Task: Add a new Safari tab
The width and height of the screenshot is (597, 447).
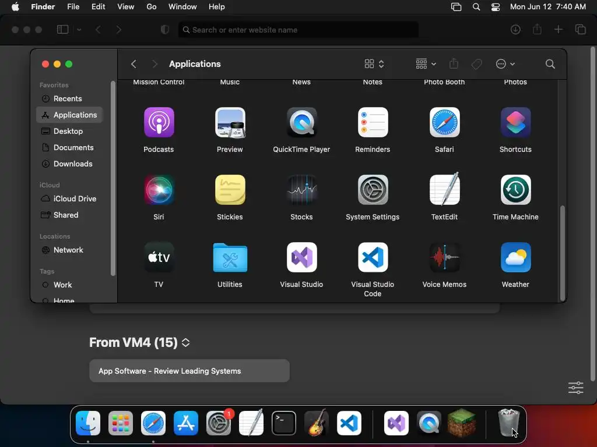Action: click(x=558, y=30)
